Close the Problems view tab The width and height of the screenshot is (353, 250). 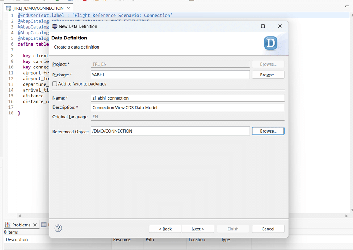(35, 225)
